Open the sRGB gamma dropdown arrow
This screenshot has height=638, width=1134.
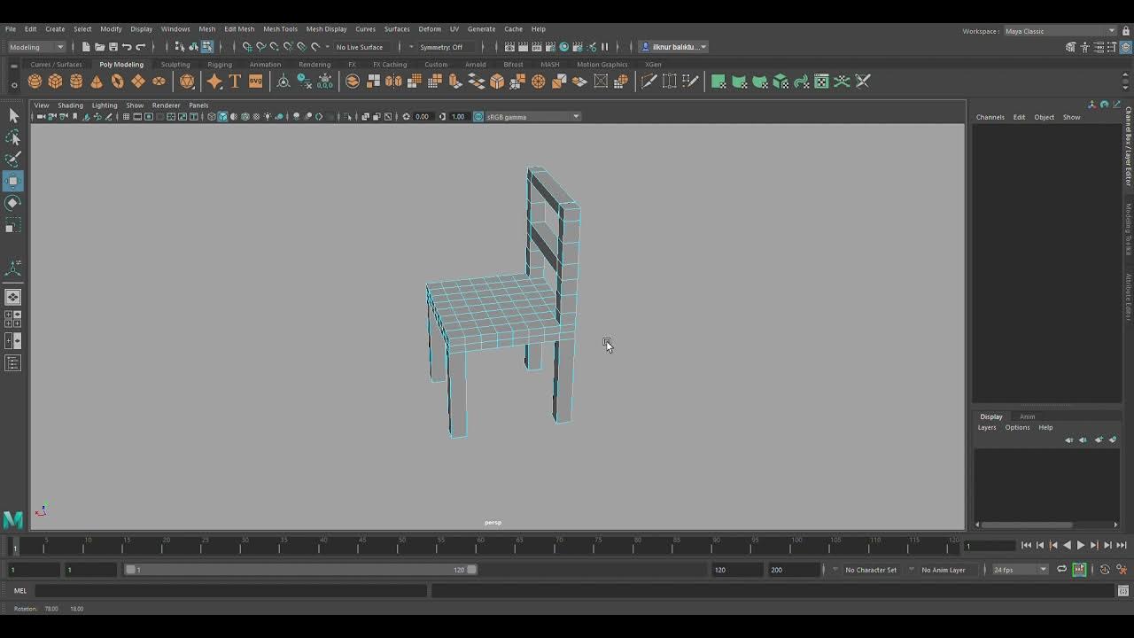[x=576, y=117]
